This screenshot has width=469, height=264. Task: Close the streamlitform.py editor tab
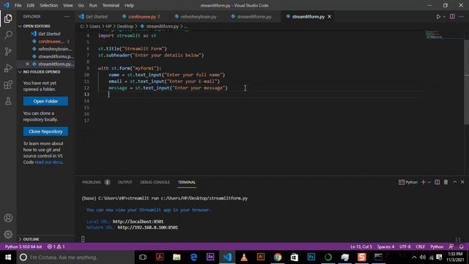pos(329,17)
